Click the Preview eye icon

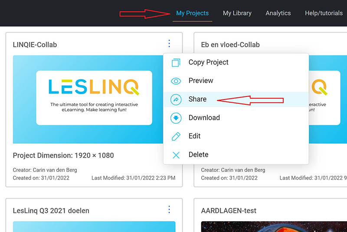(x=176, y=81)
